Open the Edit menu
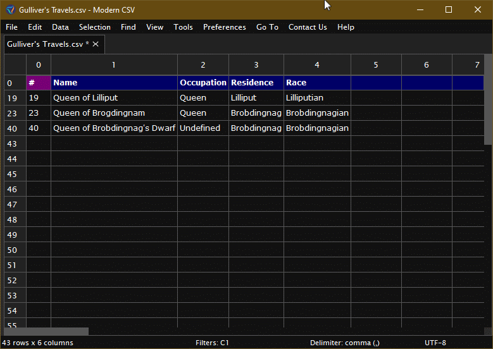The width and height of the screenshot is (493, 349). (x=35, y=27)
